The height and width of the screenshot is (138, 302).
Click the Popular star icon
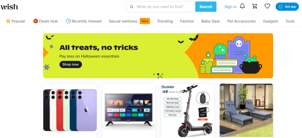pos(8,21)
